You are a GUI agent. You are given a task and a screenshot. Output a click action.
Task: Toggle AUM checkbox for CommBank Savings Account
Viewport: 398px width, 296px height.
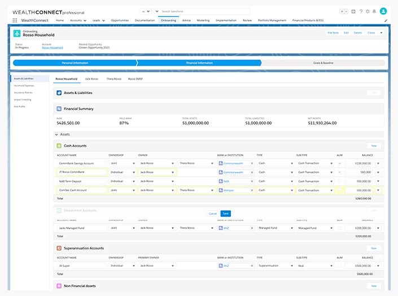pyautogui.click(x=340, y=163)
